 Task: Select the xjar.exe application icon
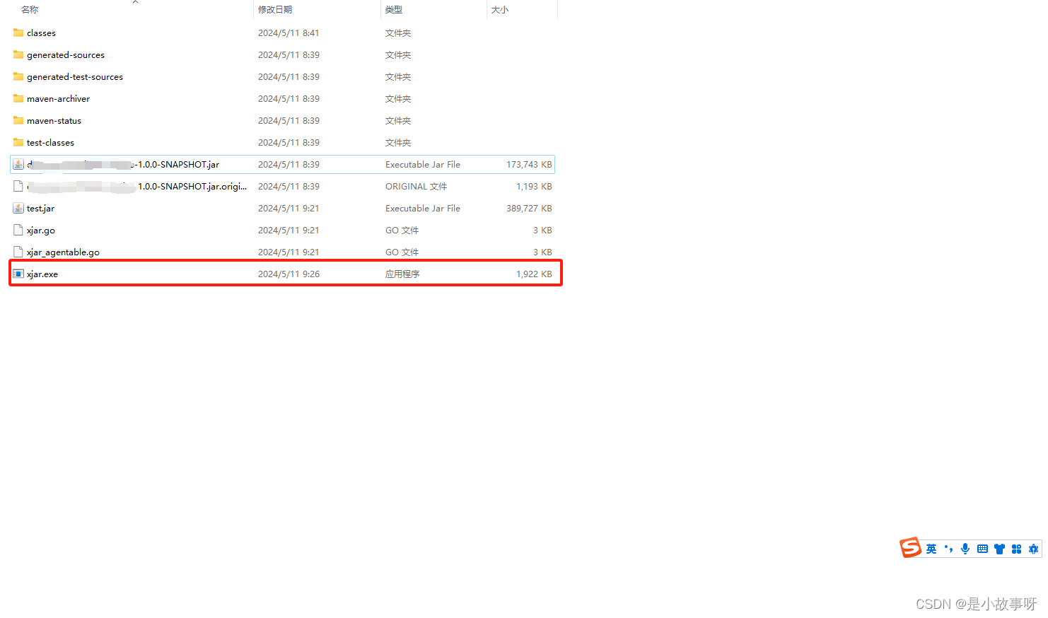pyautogui.click(x=18, y=274)
